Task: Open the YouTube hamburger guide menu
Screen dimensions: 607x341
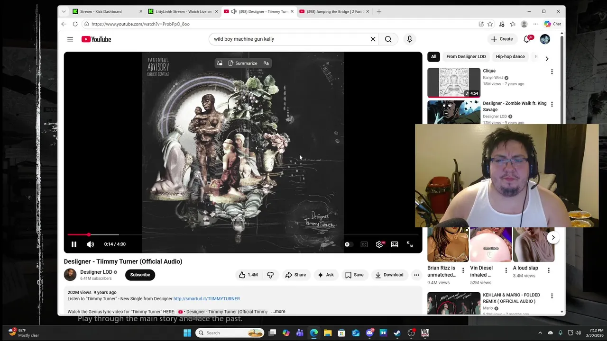Action: 70,39
